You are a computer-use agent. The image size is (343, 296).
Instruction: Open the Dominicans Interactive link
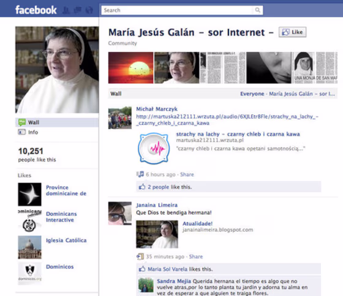(x=61, y=216)
